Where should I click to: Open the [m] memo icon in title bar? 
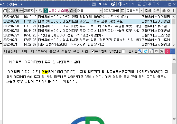click(x=94, y=4)
